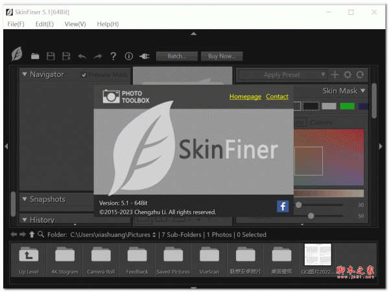Go up one folder with the up arrow
The width and height of the screenshot is (389, 292).
pyautogui.click(x=32, y=234)
